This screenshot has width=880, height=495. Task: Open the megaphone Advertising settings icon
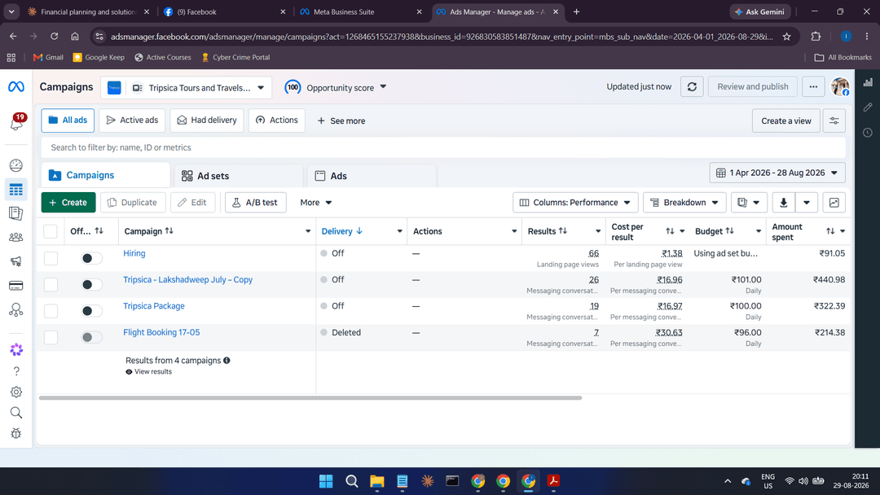click(16, 261)
